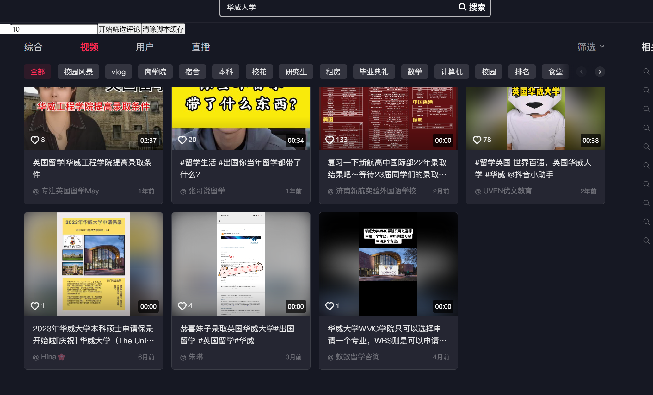Open the 筛选 filter dropdown

click(x=591, y=47)
